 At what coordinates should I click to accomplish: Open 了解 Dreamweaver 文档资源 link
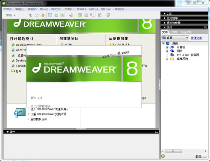(48, 114)
